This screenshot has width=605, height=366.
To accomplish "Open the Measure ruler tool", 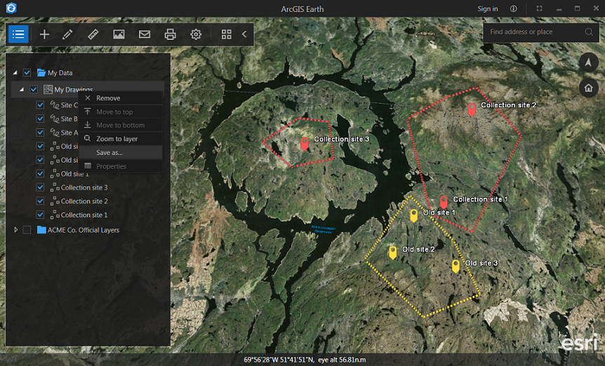I will [x=93, y=34].
